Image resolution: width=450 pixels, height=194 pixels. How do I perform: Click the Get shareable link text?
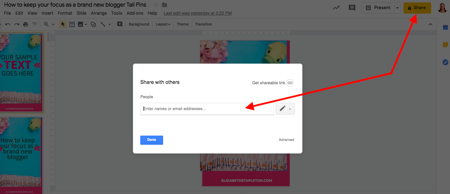coord(269,83)
